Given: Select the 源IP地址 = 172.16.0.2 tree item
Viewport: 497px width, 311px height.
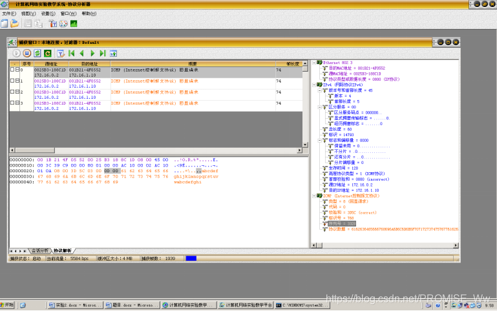Looking at the screenshot, I should pos(350,185).
